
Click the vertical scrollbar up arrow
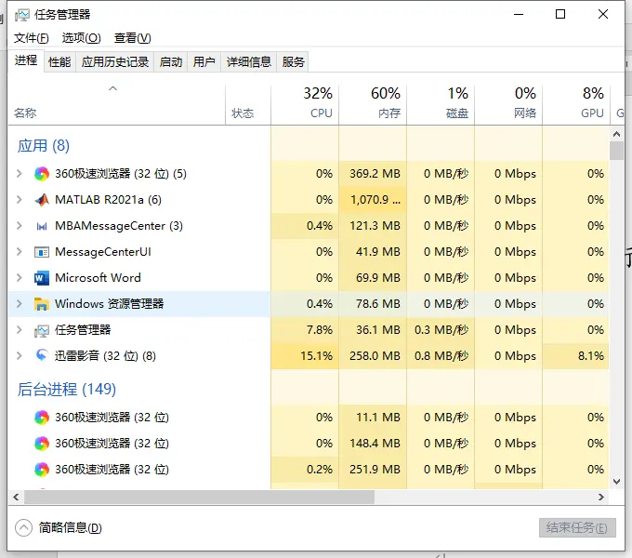[616, 134]
